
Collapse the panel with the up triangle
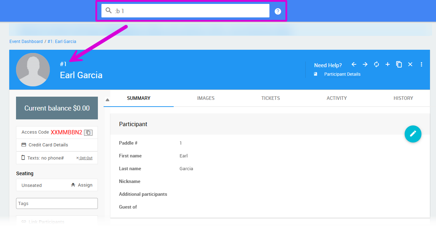[x=107, y=100]
